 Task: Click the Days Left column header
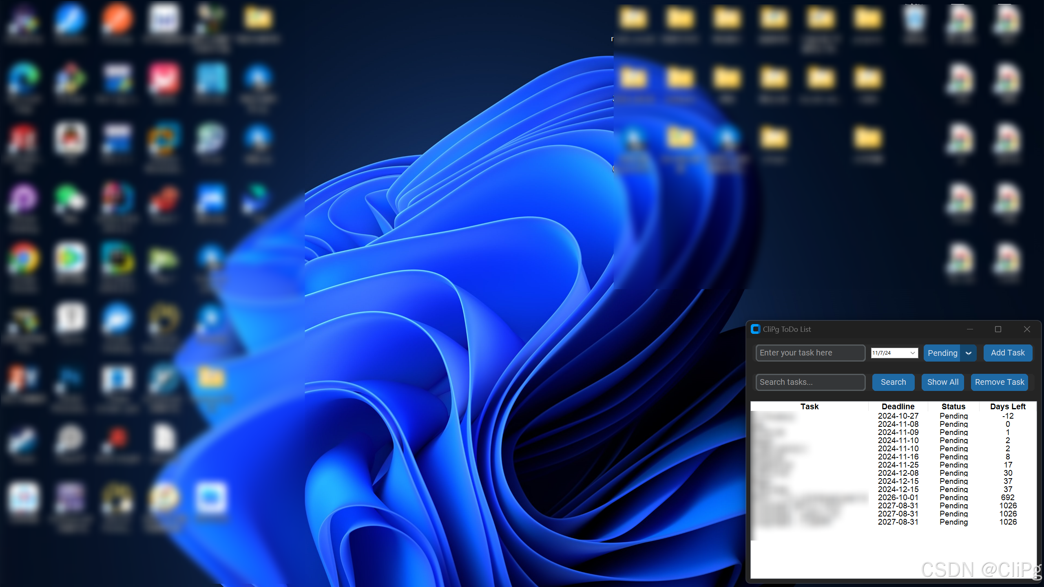[x=1007, y=406]
